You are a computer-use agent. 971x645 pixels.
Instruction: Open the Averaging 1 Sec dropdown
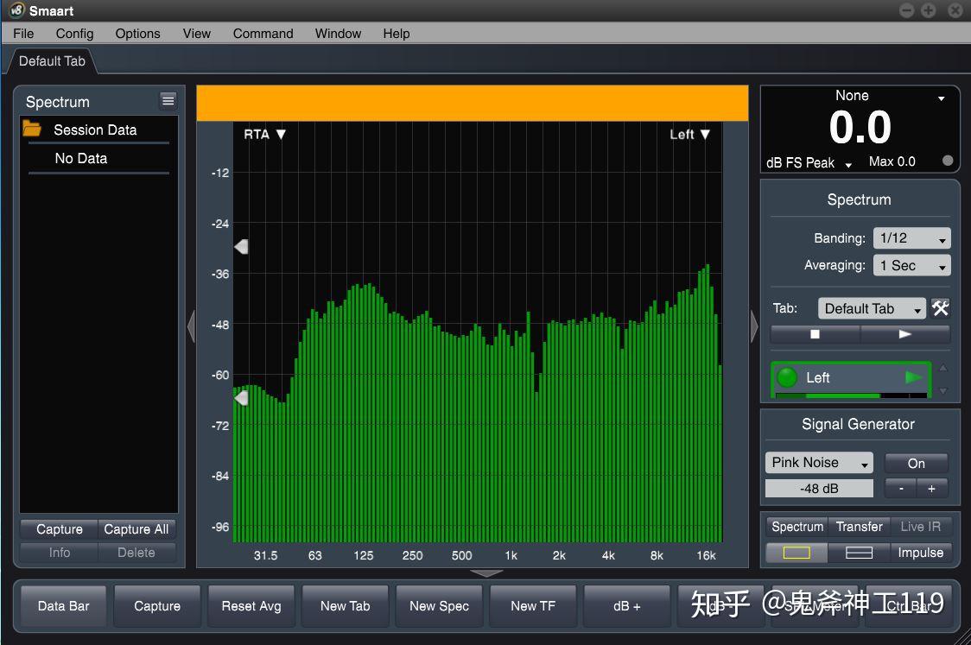coord(911,266)
